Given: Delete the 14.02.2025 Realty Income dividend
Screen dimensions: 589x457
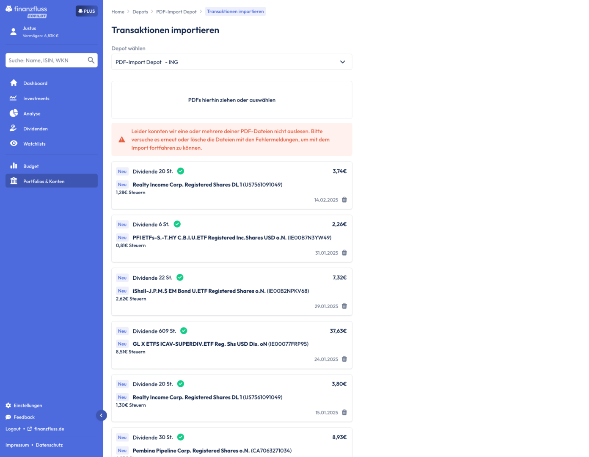Looking at the screenshot, I should (x=344, y=200).
